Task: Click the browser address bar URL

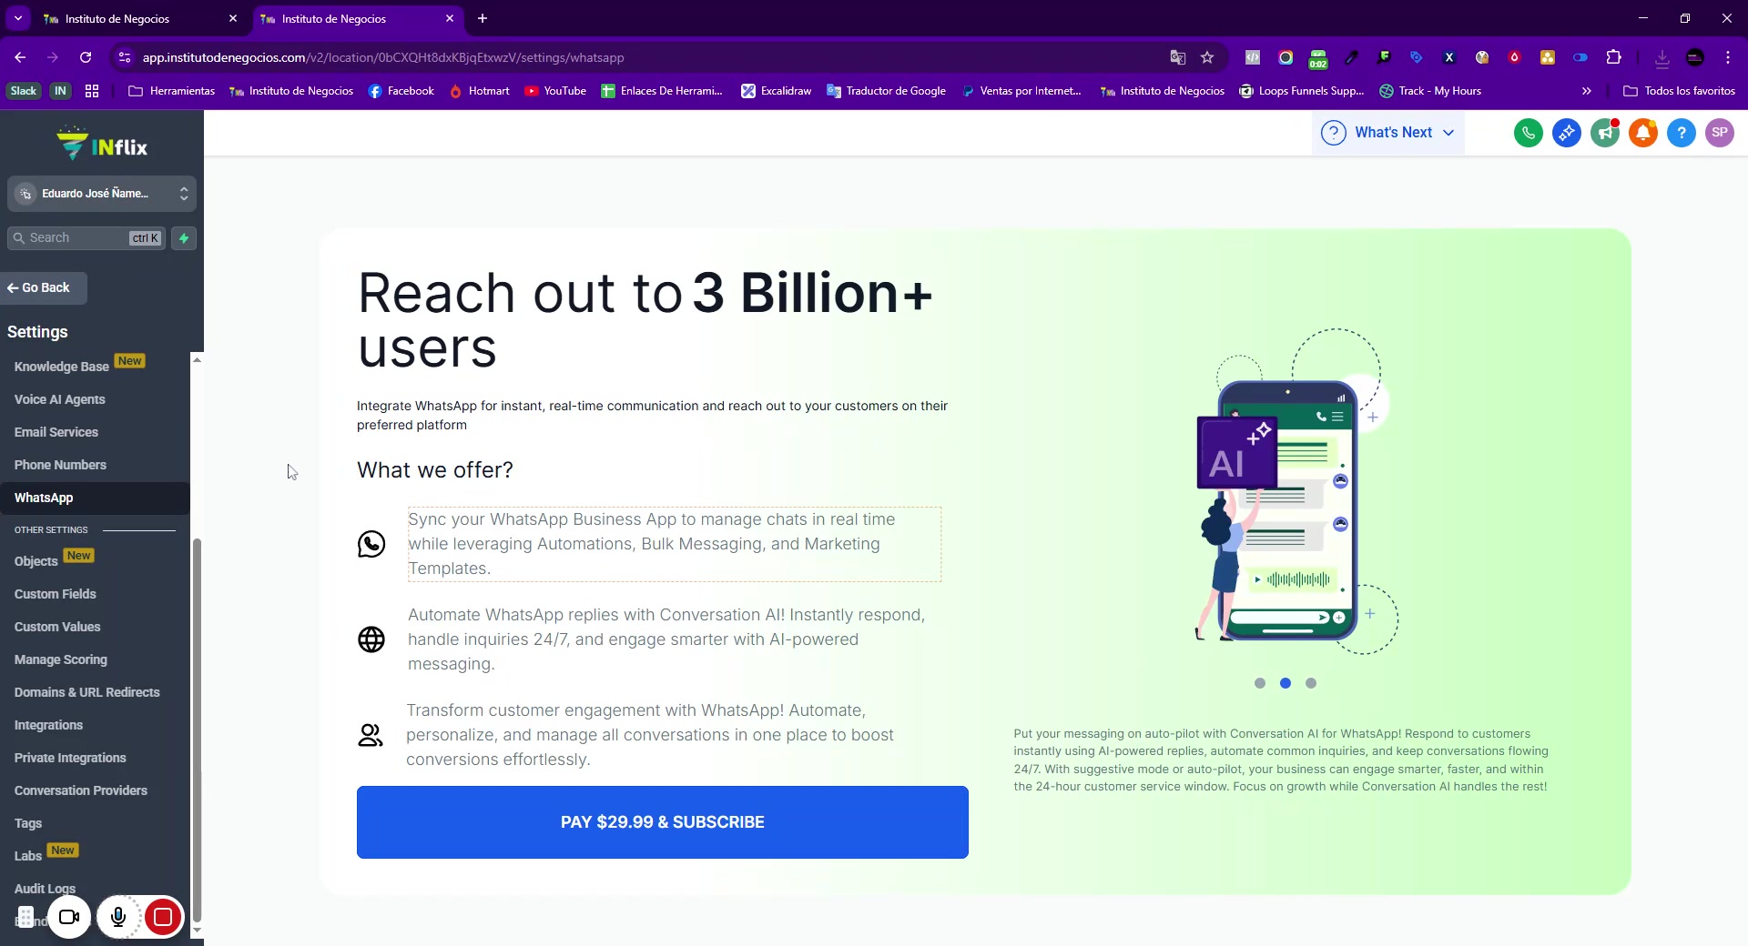Action: (x=382, y=57)
